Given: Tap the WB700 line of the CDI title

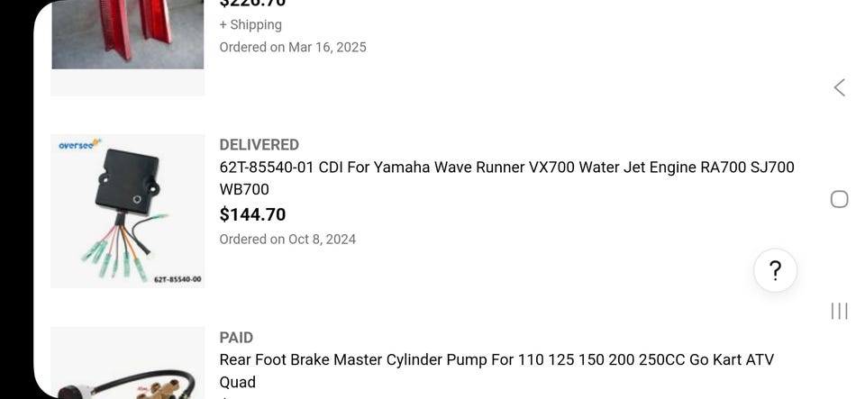Looking at the screenshot, I should point(244,190).
